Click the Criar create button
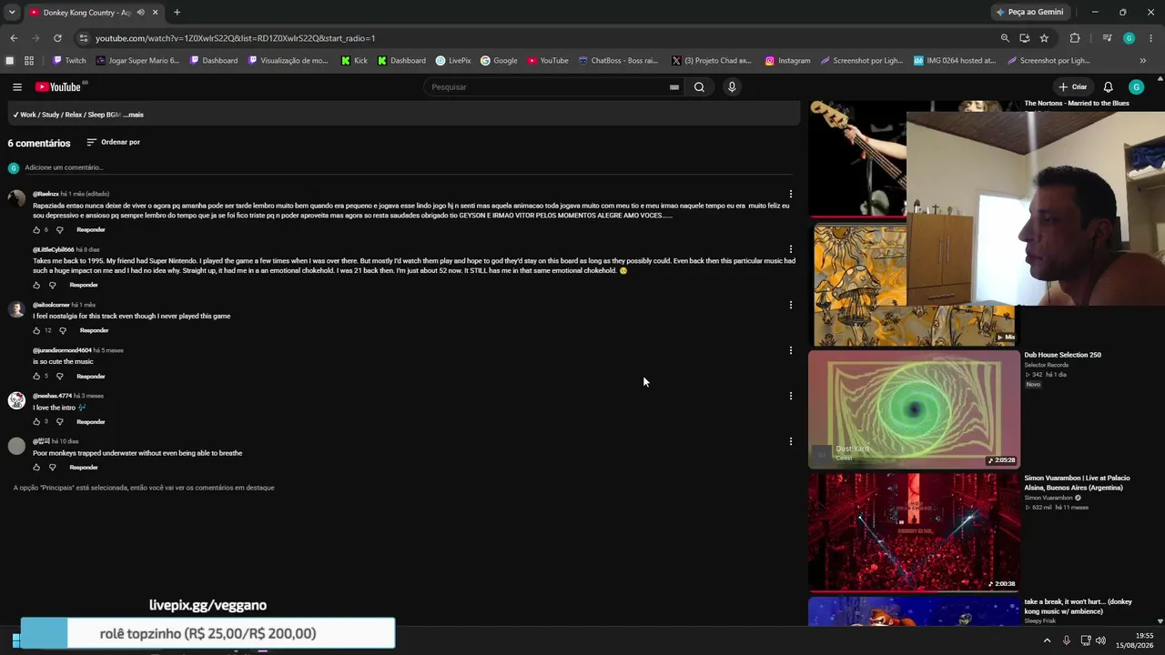Viewport: 1165px width, 655px height. click(1073, 87)
